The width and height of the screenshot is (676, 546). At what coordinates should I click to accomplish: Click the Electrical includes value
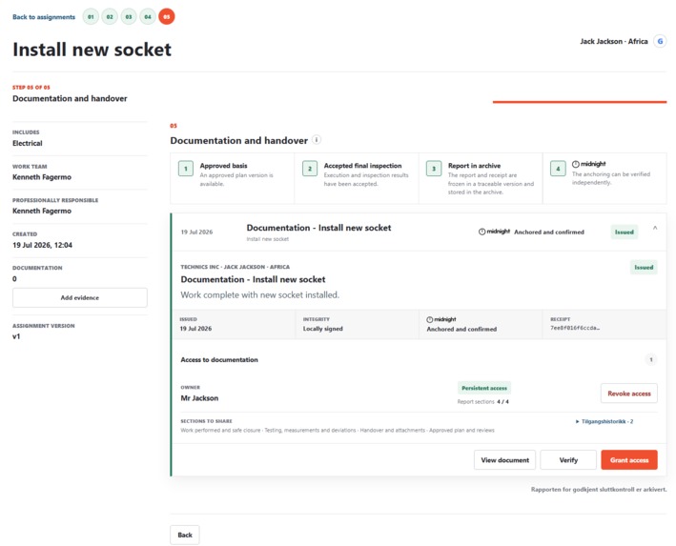tap(27, 143)
